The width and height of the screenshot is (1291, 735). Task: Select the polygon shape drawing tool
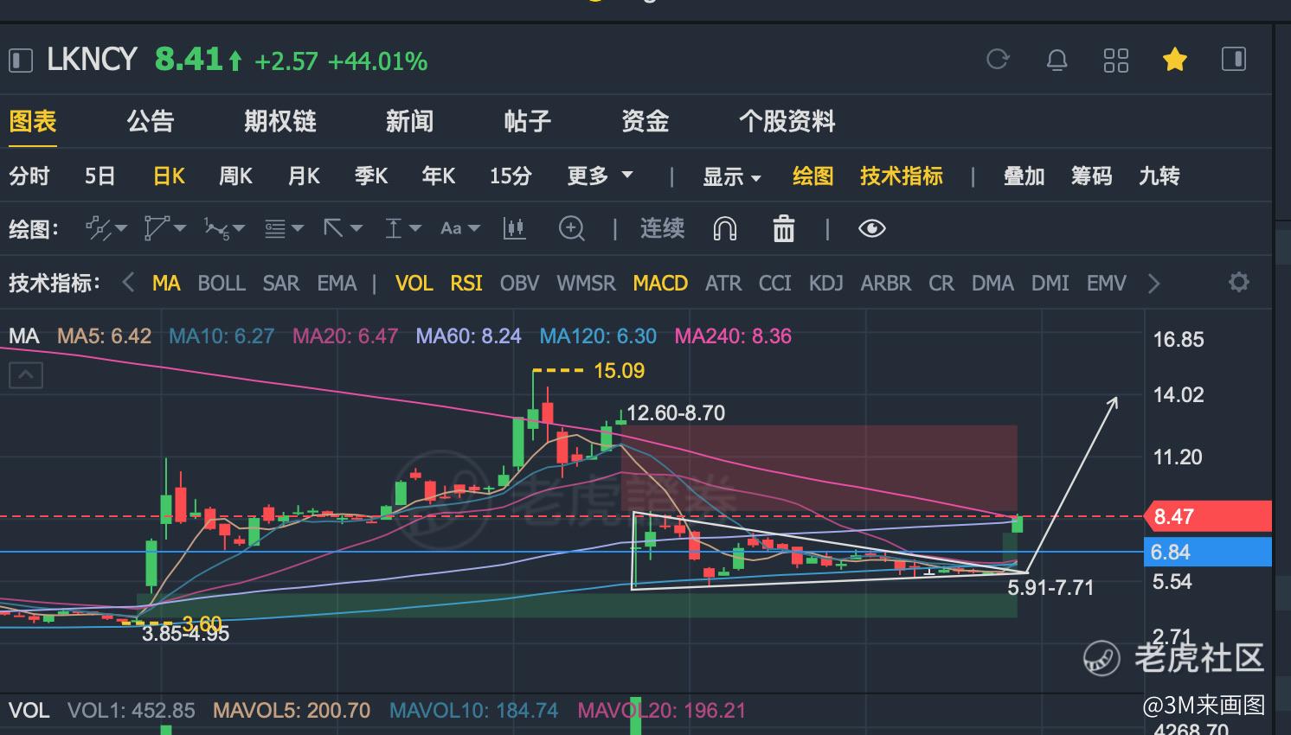157,228
